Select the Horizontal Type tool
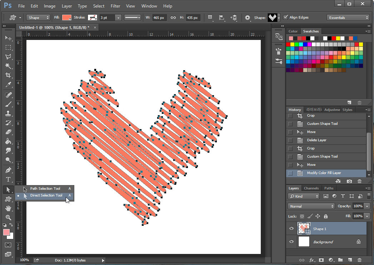Image resolution: width=374 pixels, height=265 pixels. click(8, 179)
